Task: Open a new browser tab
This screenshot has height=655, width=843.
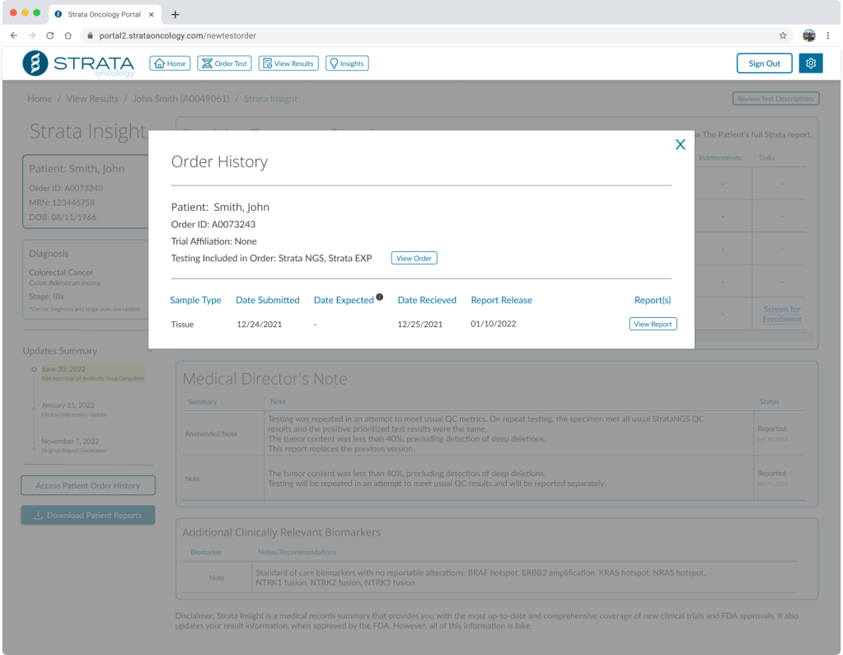Action: pyautogui.click(x=176, y=14)
